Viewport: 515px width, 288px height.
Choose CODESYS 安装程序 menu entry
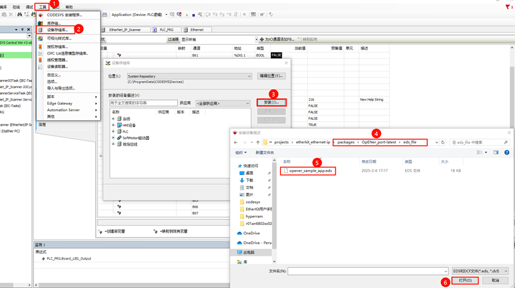click(x=64, y=15)
